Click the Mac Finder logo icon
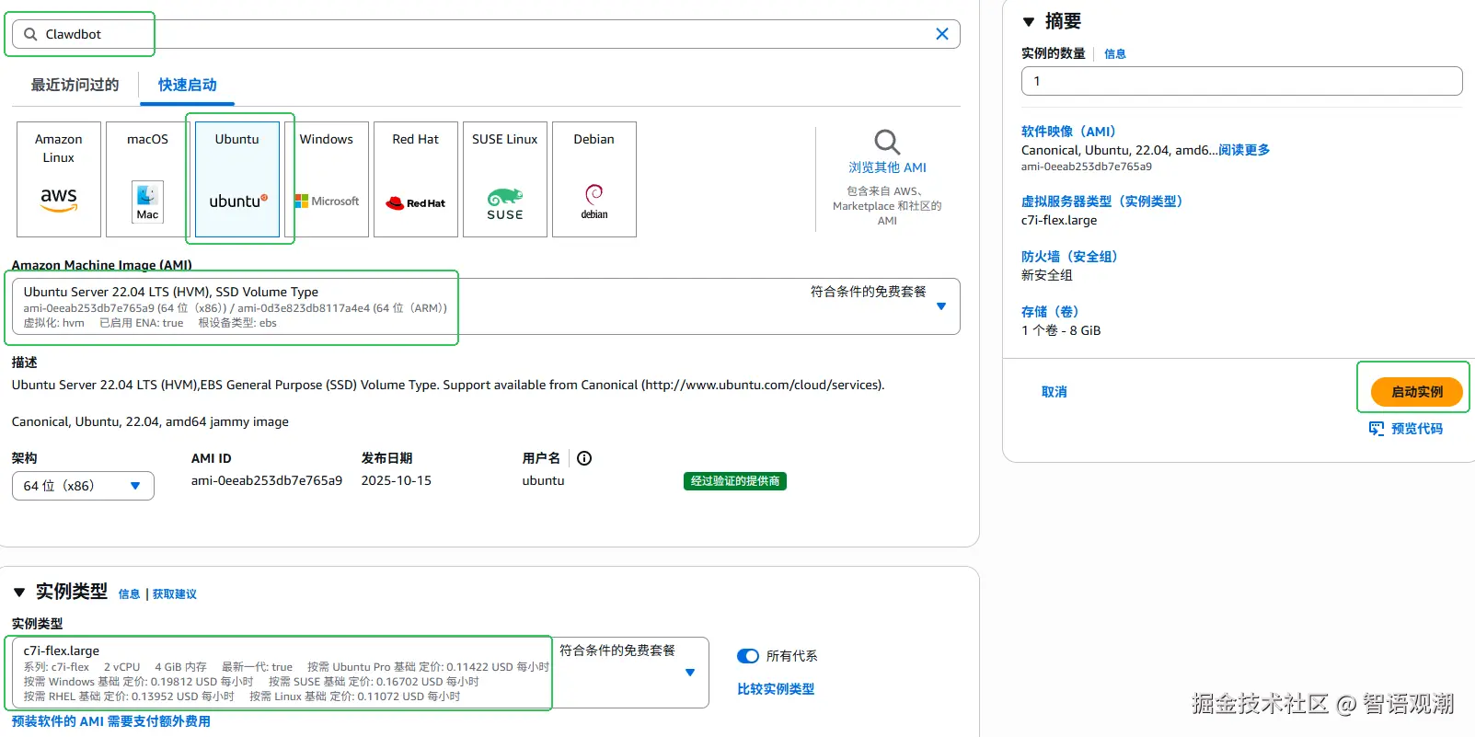The width and height of the screenshot is (1475, 737). coord(148,202)
